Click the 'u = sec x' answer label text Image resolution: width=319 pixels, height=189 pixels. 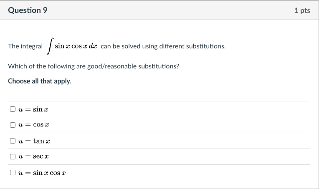click(33, 156)
